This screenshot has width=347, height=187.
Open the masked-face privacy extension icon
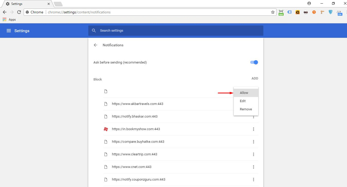click(306, 12)
